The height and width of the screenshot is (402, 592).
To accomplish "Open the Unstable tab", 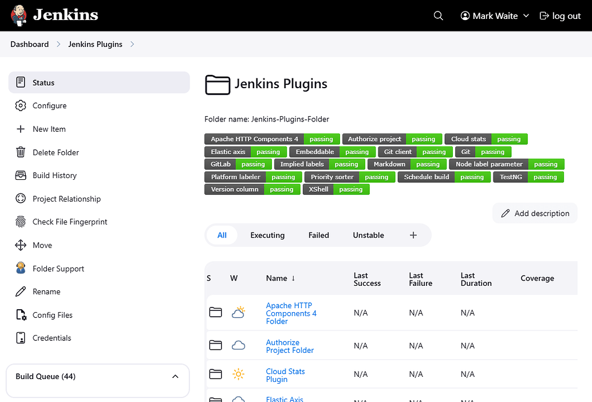I will [x=368, y=235].
